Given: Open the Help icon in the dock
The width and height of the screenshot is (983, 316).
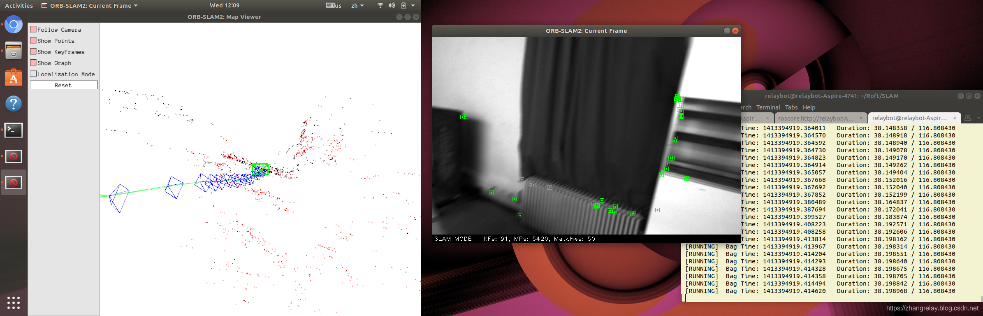Looking at the screenshot, I should [14, 104].
